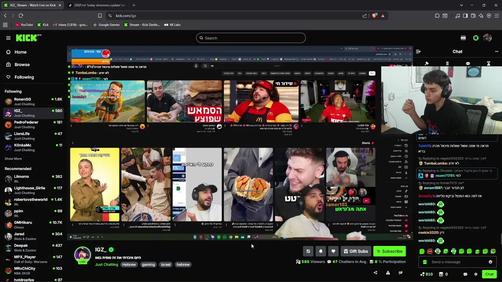Open the tab search dropdown chevron
This screenshot has width=502, height=282.
coord(461,5)
